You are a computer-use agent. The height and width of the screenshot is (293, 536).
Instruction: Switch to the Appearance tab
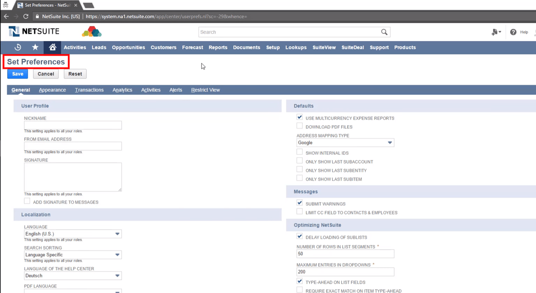click(x=52, y=90)
